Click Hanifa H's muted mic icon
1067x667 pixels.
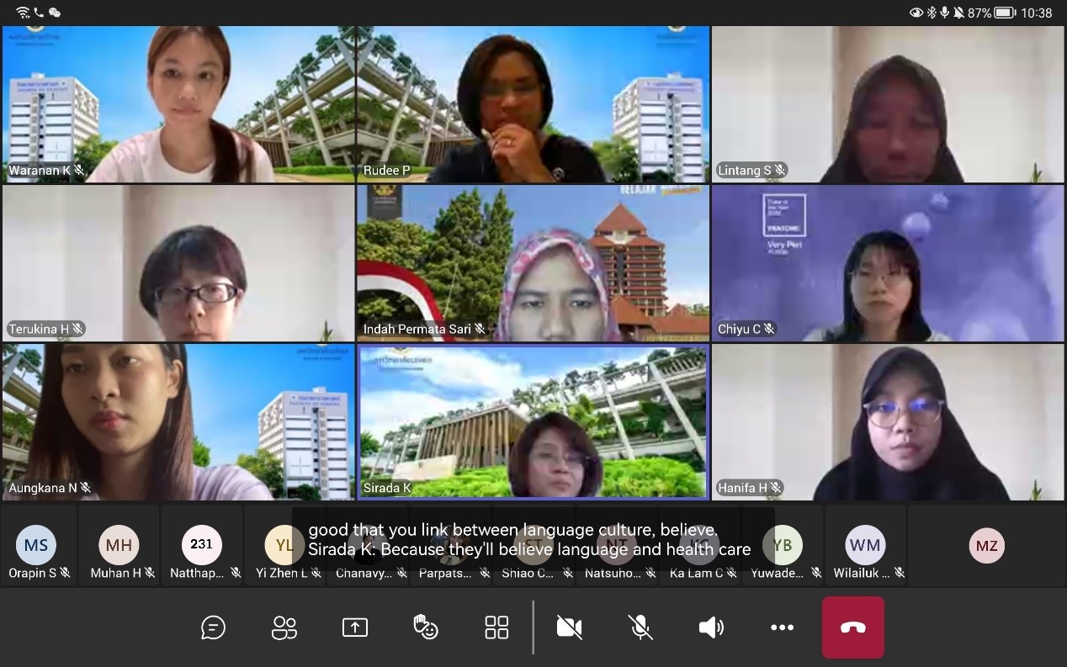(x=777, y=488)
